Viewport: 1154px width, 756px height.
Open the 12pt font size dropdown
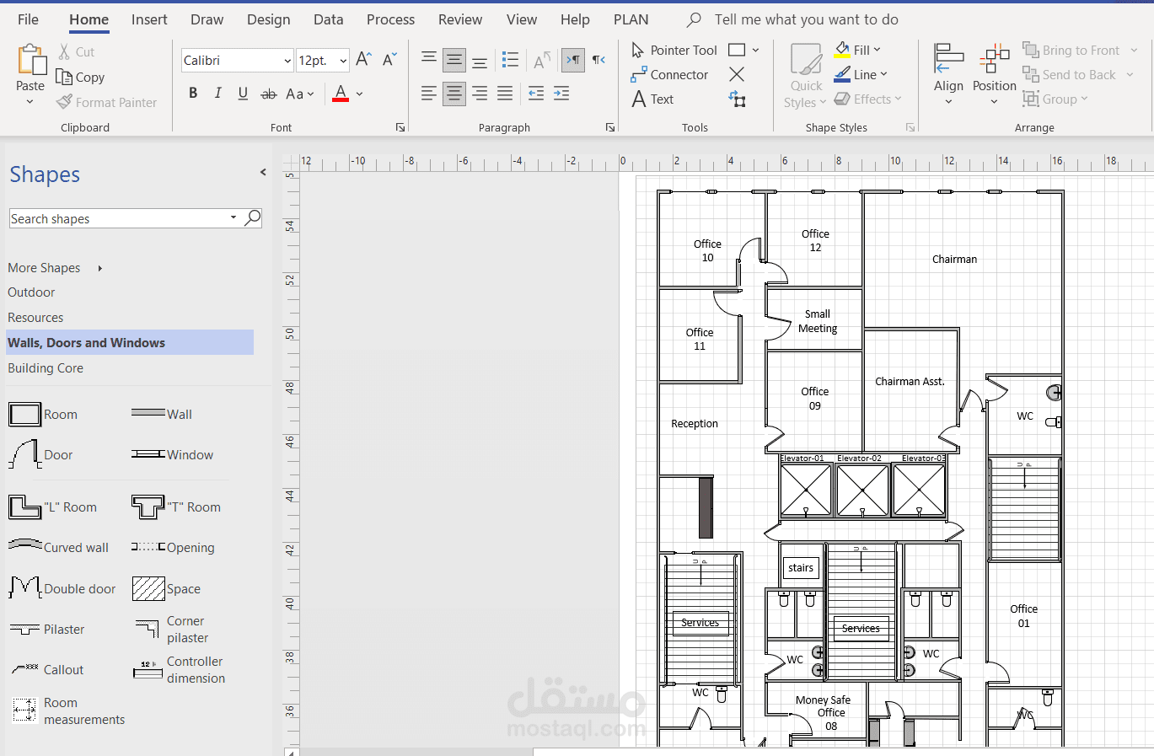tap(343, 61)
